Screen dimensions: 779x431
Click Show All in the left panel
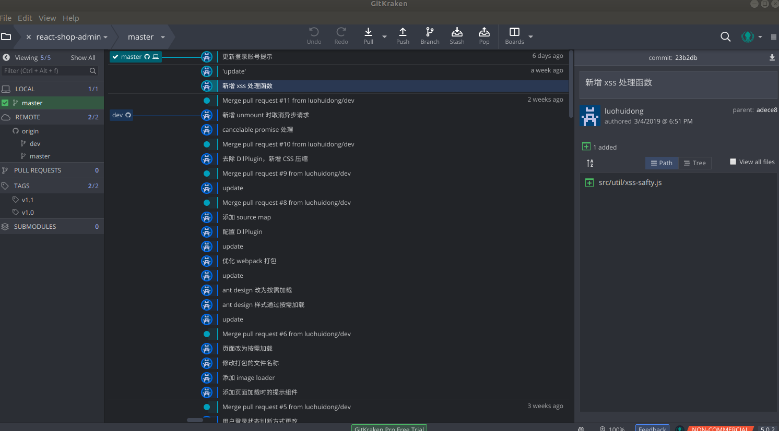(83, 58)
